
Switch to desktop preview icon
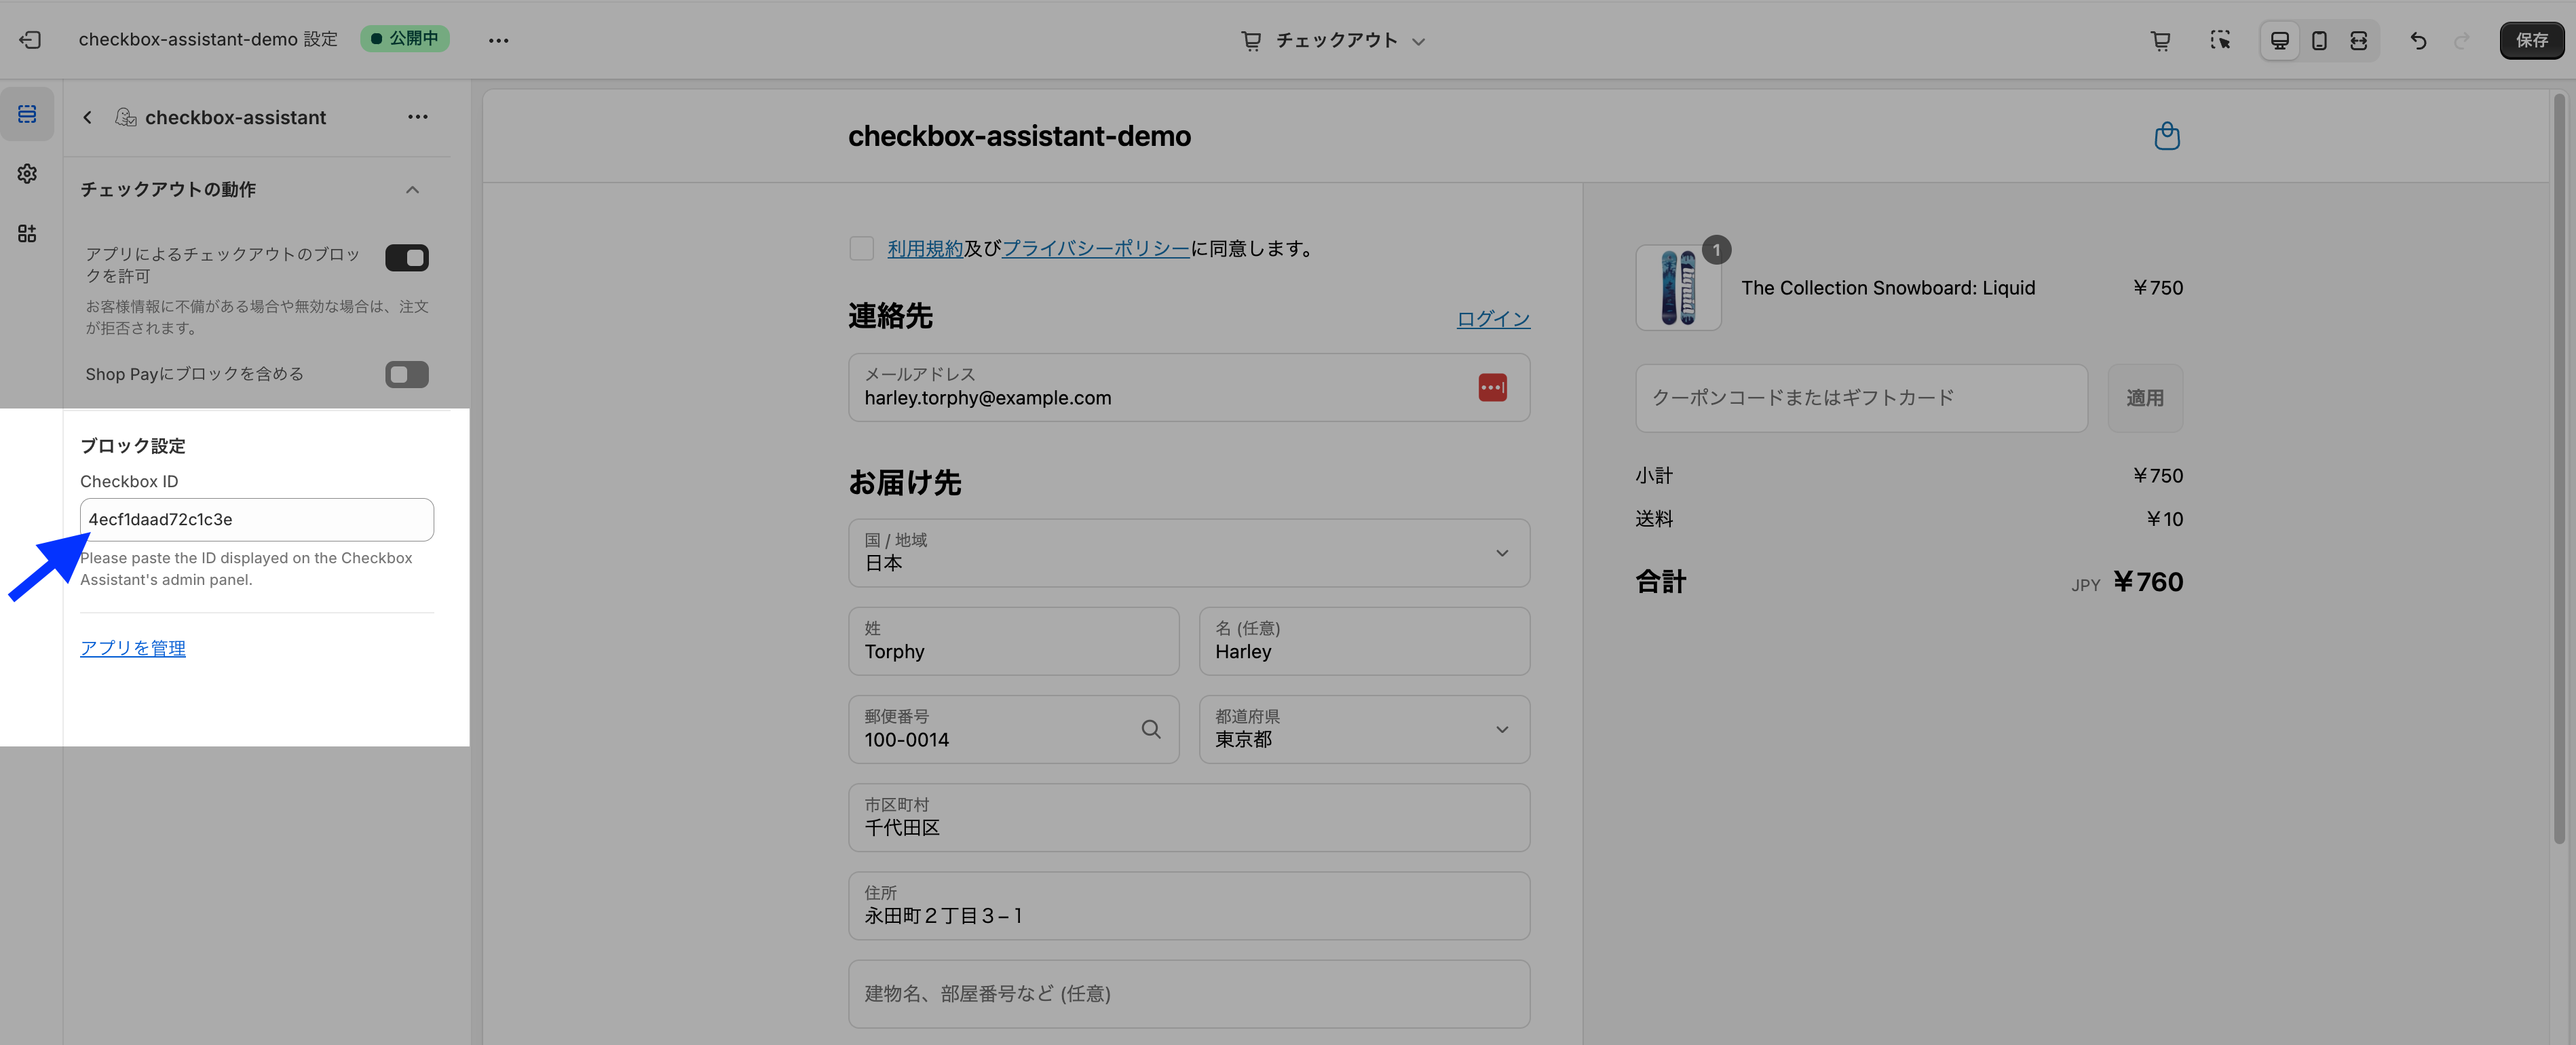[2279, 41]
